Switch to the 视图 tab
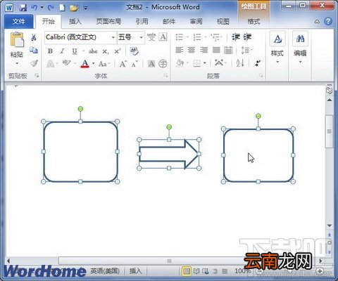338x281 pixels. tap(223, 22)
